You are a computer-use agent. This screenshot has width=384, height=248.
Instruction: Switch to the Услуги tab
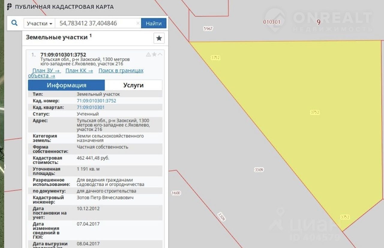pos(133,85)
